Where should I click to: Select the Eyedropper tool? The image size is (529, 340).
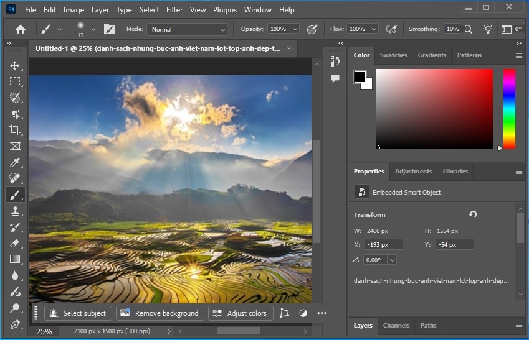(15, 162)
